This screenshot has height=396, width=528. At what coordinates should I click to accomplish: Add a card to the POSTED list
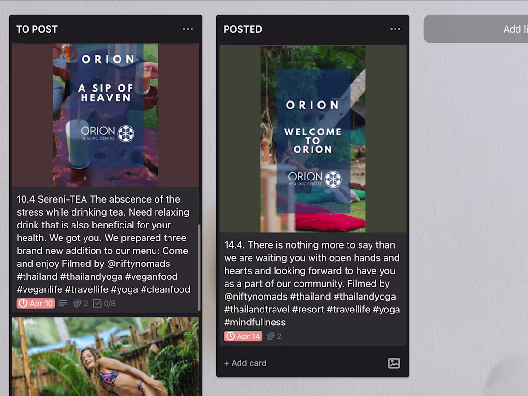click(245, 363)
